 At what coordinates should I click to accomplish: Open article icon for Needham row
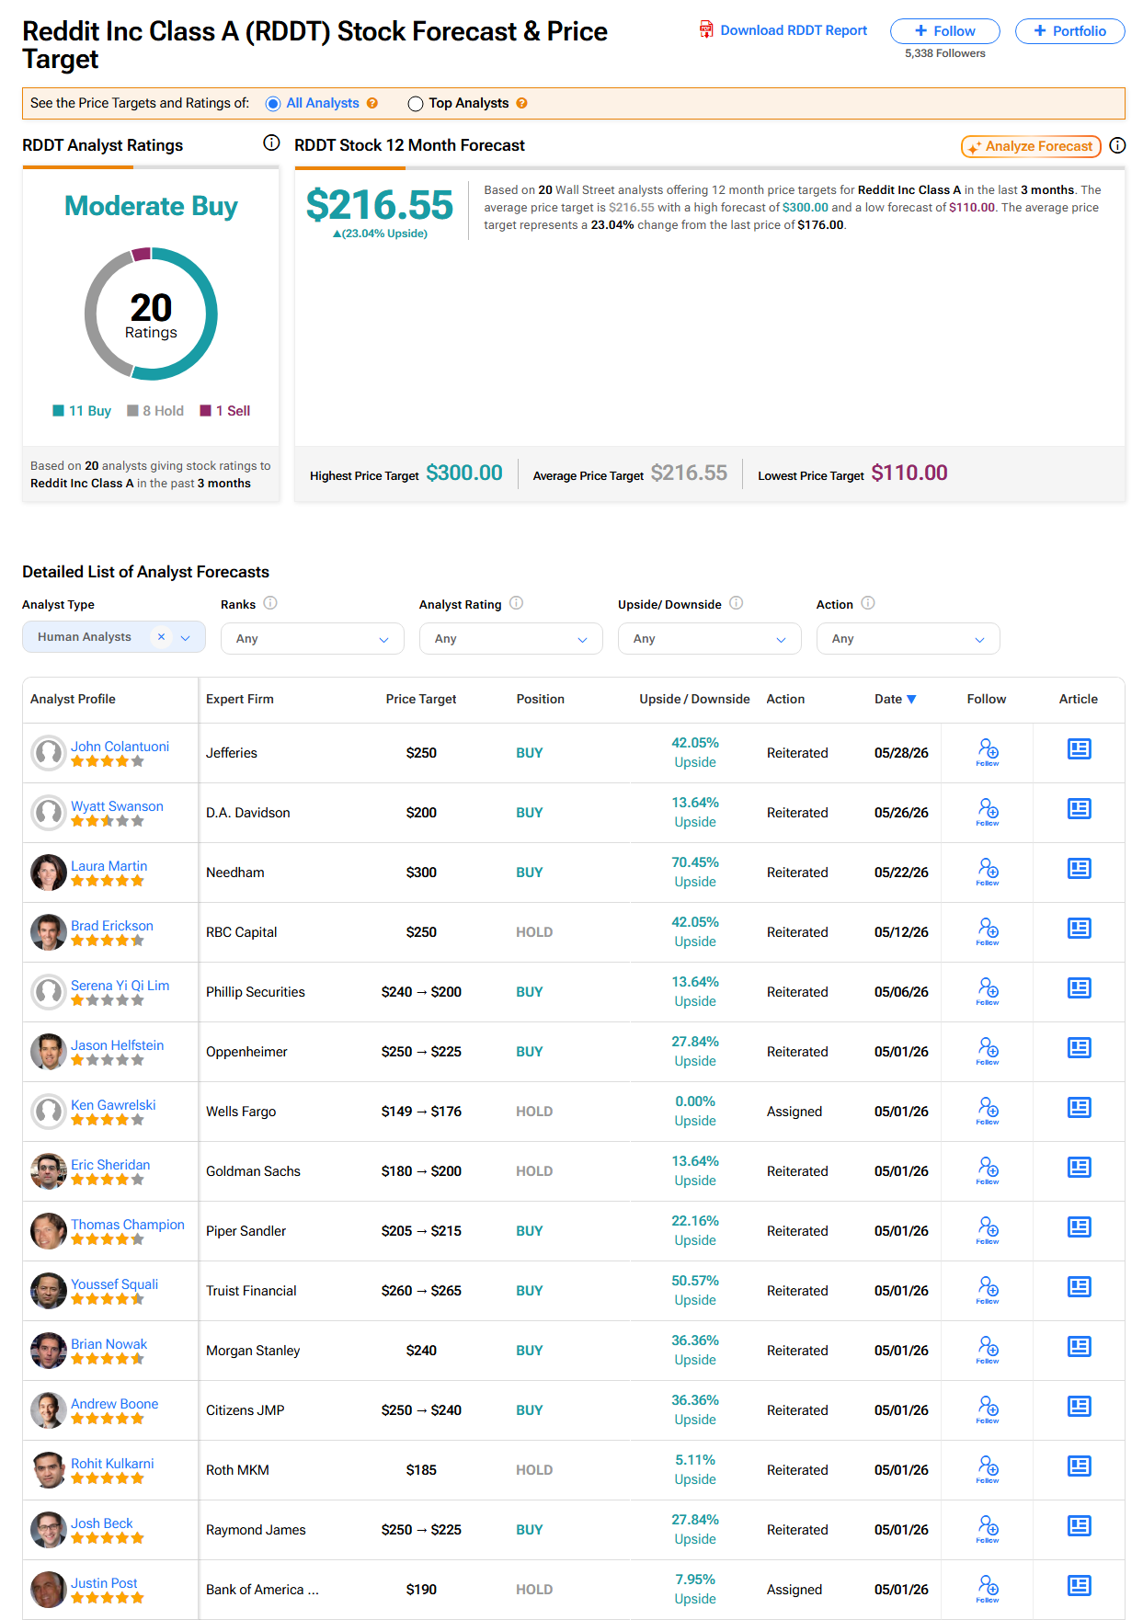1079,869
